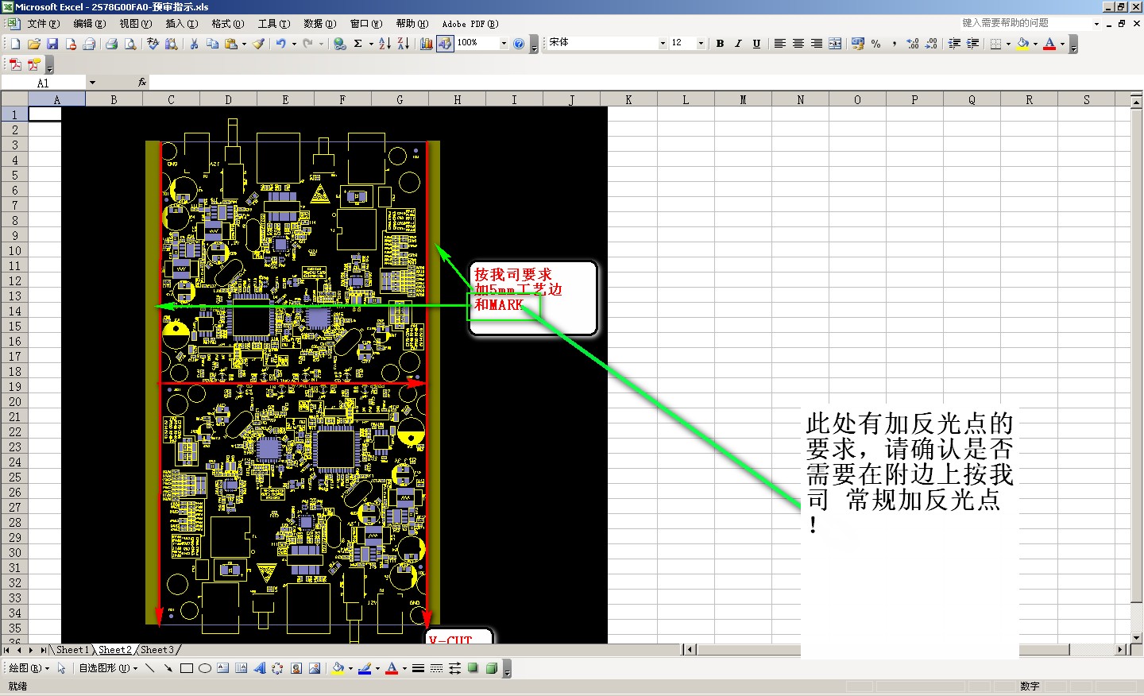Merge and center cells
Viewport: 1144px width, 696px height.
point(835,44)
